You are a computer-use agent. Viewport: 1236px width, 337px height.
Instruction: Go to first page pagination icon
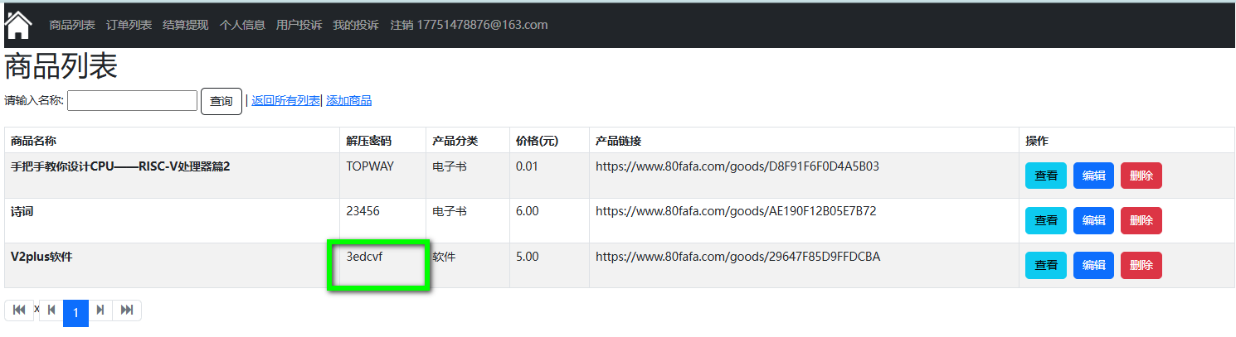click(19, 311)
